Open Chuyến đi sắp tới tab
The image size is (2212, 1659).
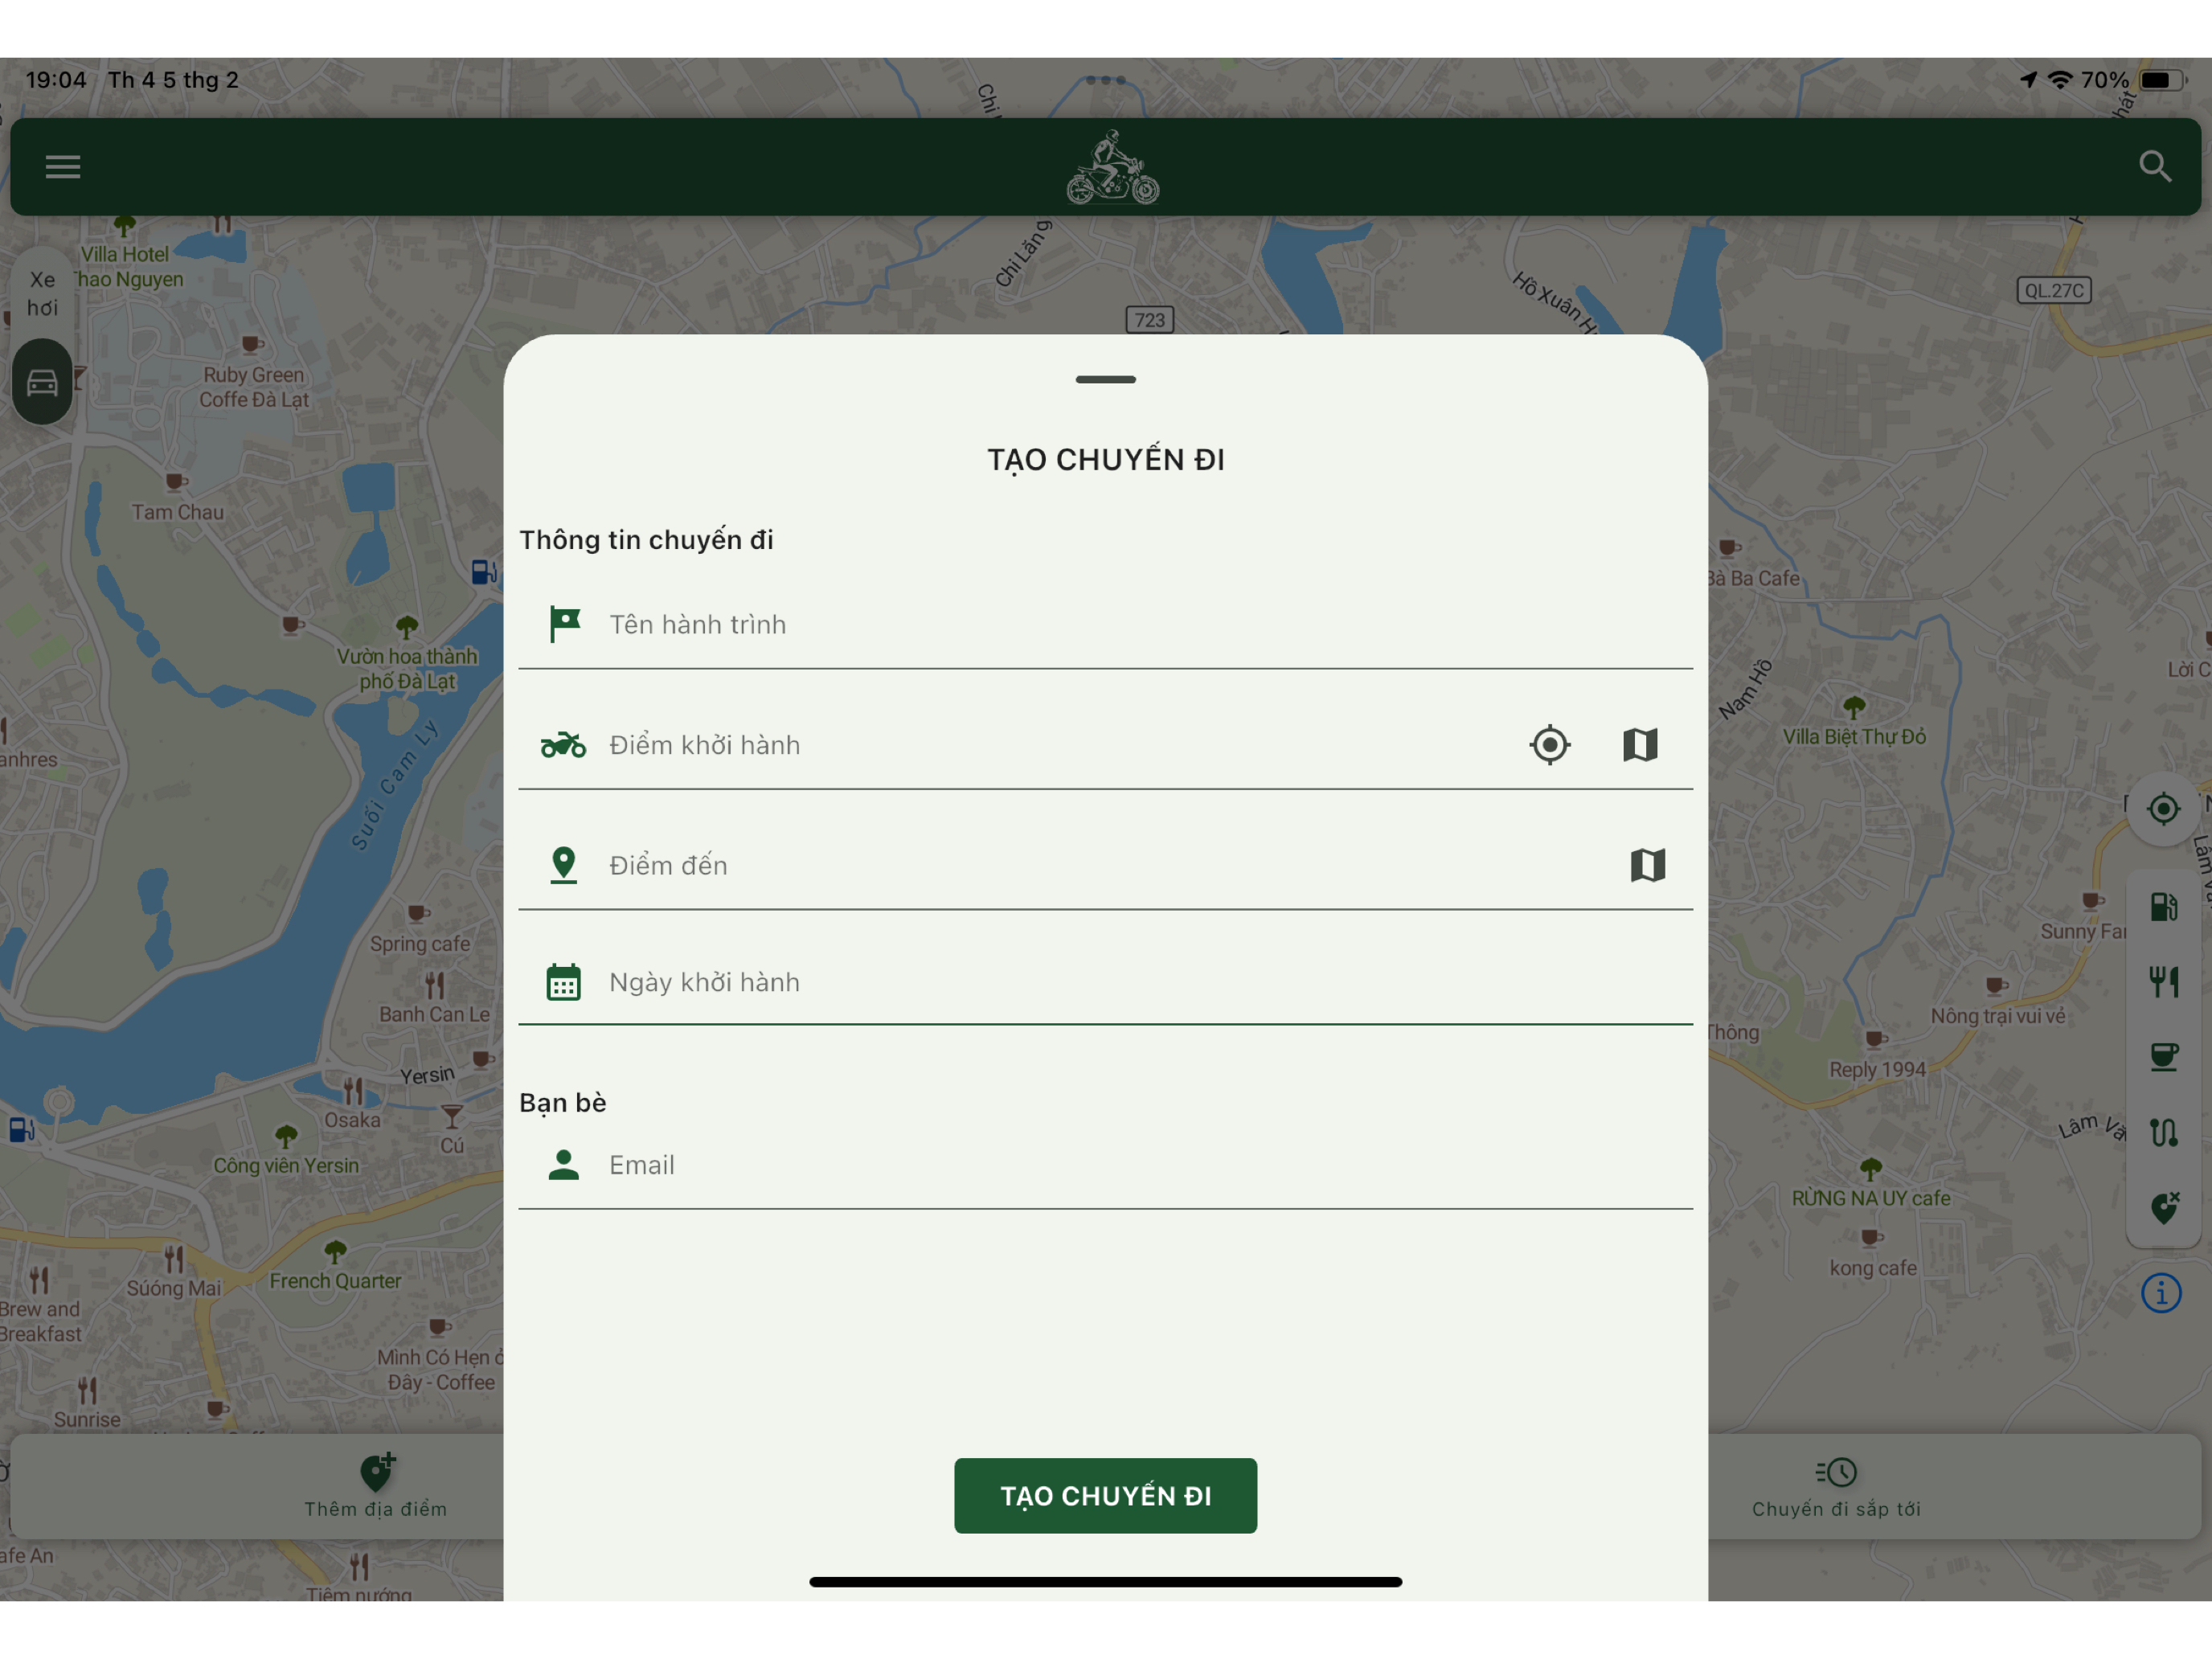coord(1836,1486)
